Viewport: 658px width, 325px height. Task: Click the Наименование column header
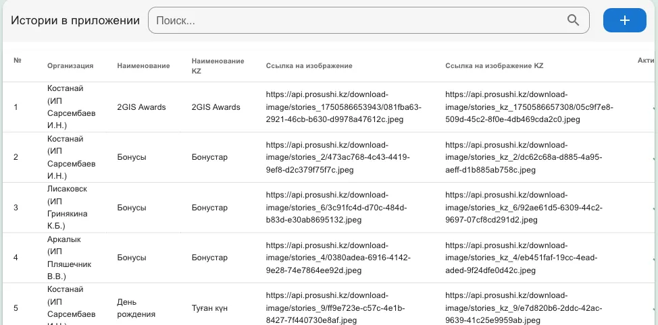143,66
